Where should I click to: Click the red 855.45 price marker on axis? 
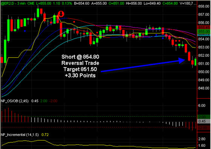coord(204,27)
